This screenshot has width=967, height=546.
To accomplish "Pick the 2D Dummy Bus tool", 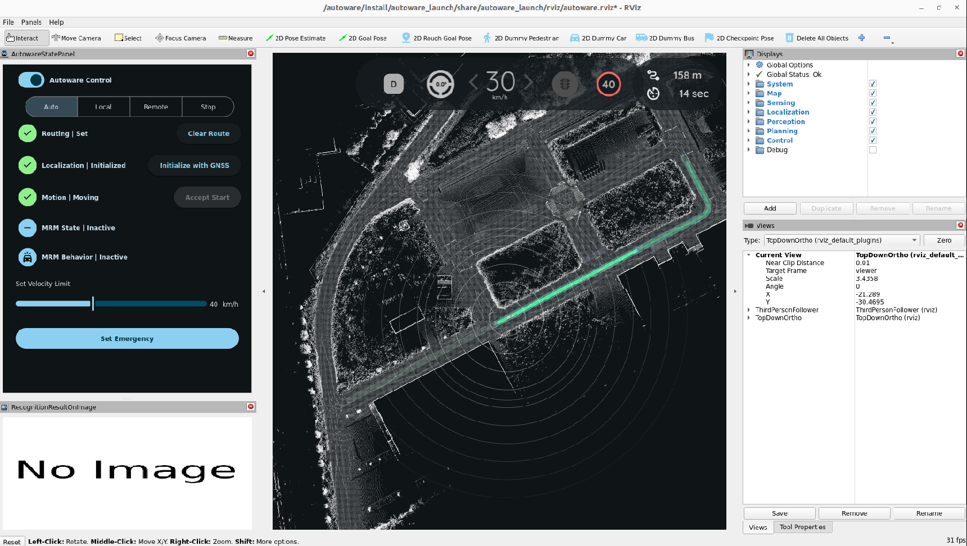I will [665, 38].
